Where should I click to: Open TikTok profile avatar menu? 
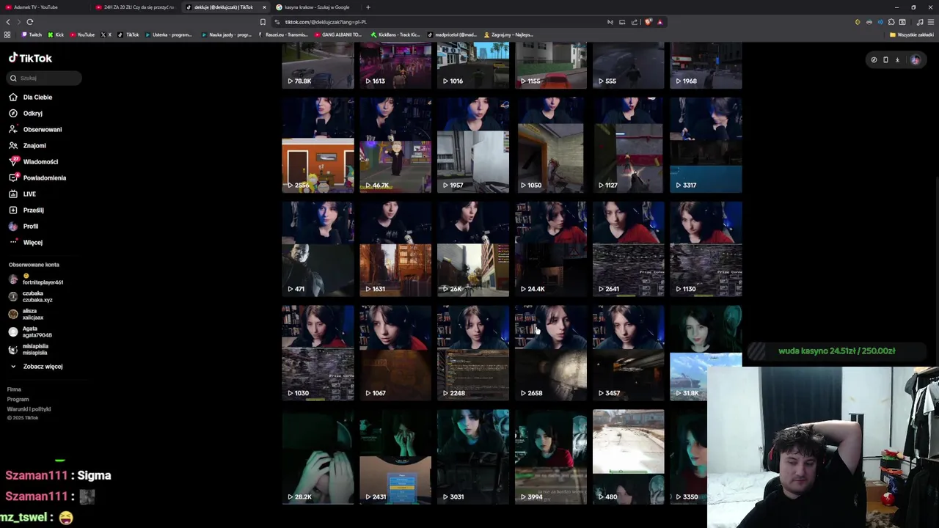916,60
